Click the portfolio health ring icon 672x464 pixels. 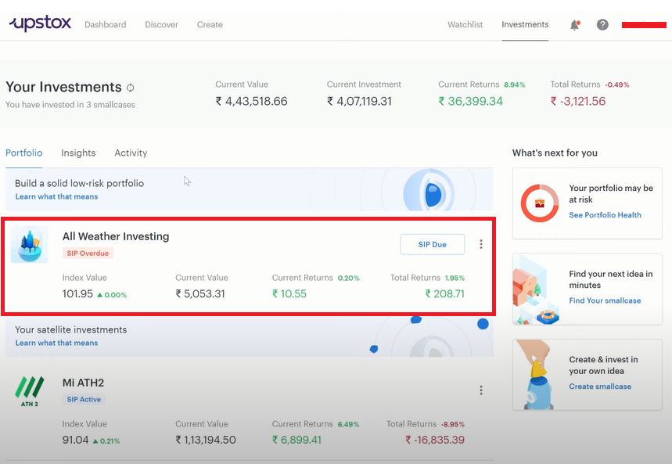540,203
